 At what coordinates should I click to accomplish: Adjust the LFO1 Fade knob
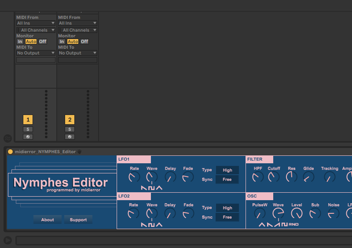pos(188,177)
